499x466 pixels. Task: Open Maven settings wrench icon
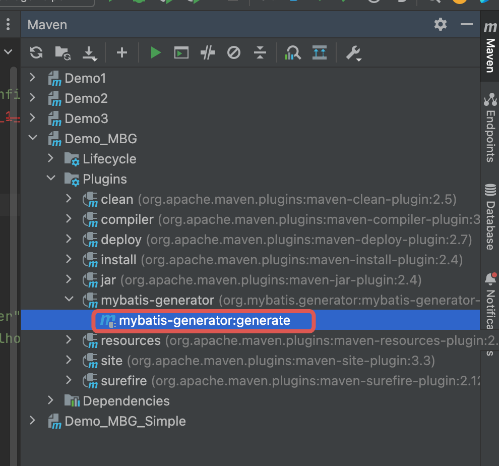(353, 53)
